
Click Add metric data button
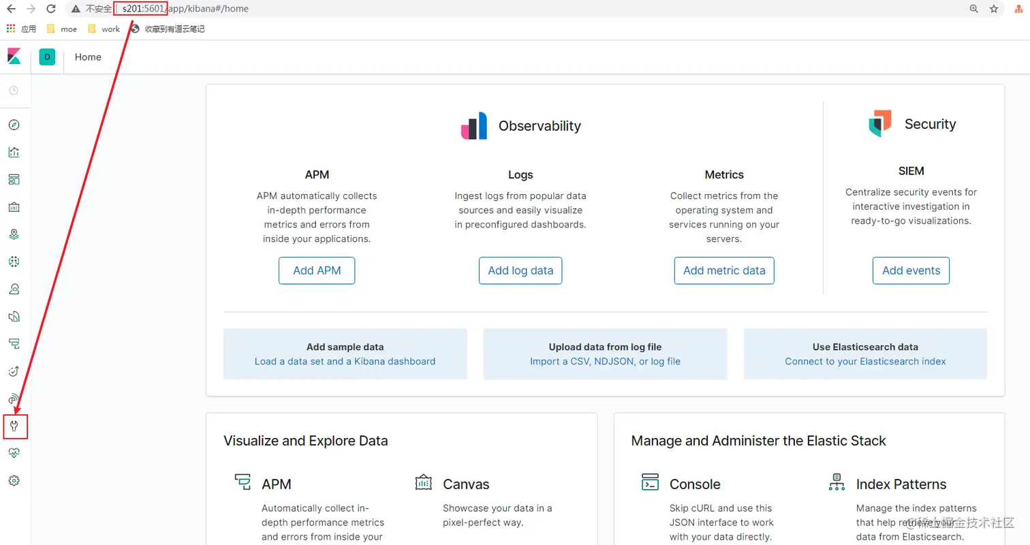coord(724,270)
